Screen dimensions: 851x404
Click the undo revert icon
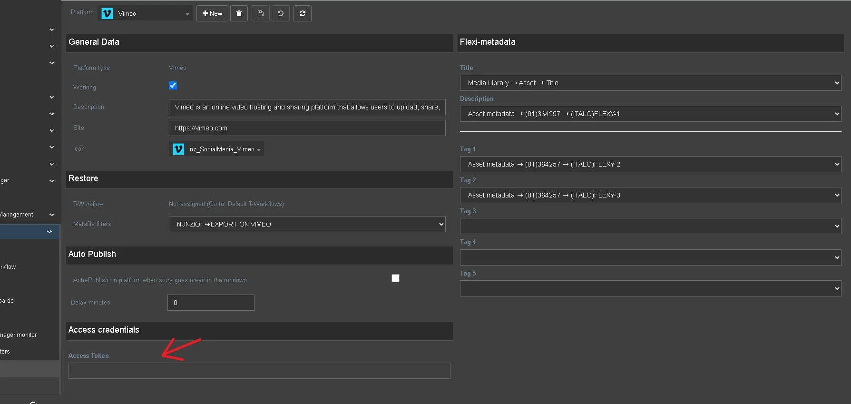coord(281,13)
